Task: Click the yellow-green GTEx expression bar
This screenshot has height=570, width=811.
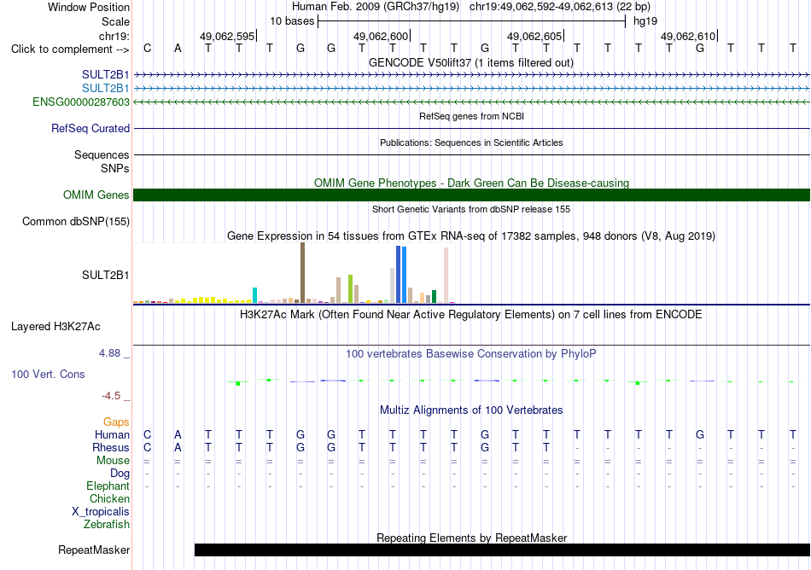Action: tap(351, 289)
